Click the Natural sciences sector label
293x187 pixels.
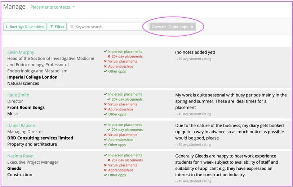coord(23,83)
